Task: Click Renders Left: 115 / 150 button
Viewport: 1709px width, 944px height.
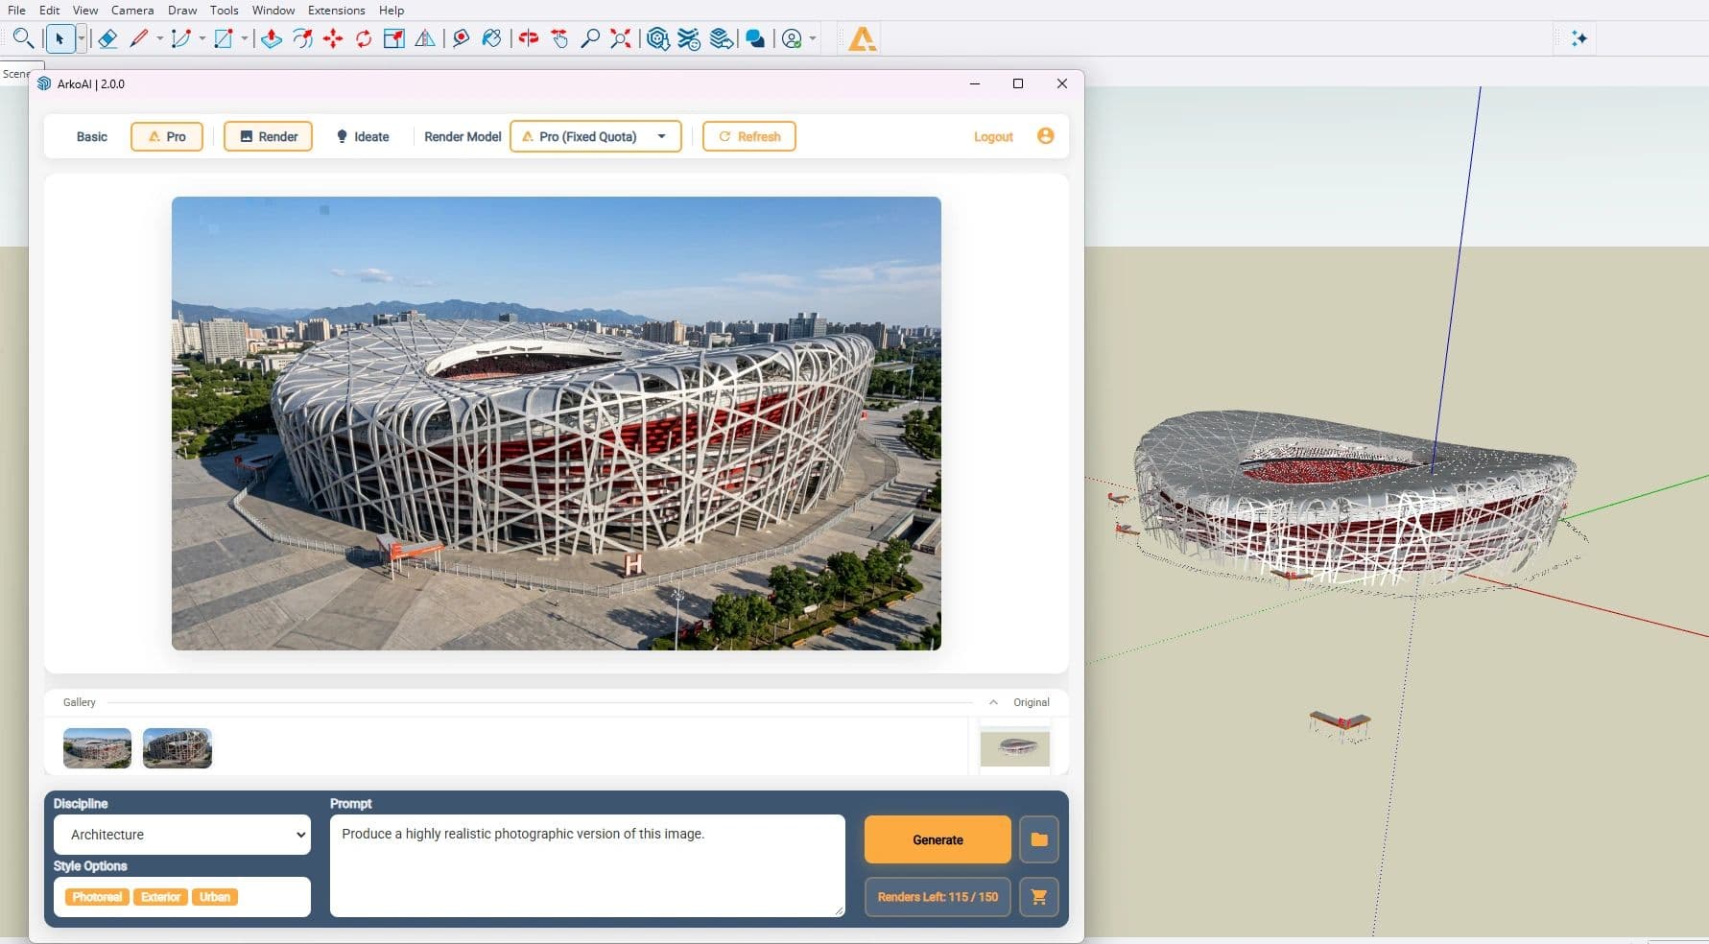Action: [x=938, y=897]
